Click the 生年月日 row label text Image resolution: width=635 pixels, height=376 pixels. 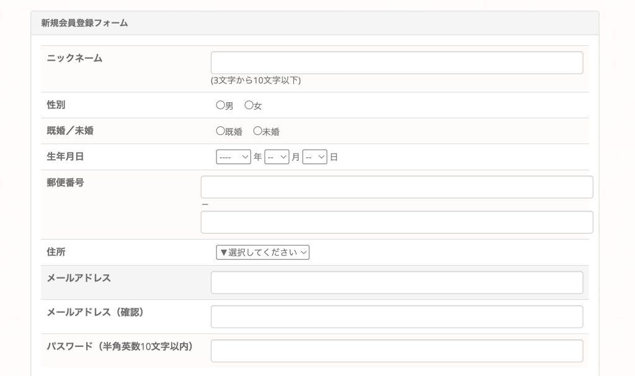pyautogui.click(x=65, y=157)
